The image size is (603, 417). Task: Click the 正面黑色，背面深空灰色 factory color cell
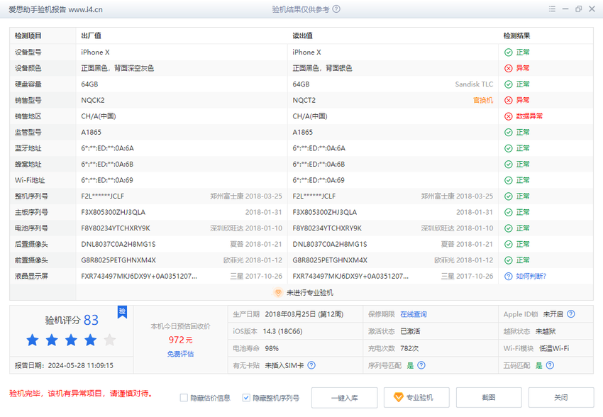click(x=118, y=68)
